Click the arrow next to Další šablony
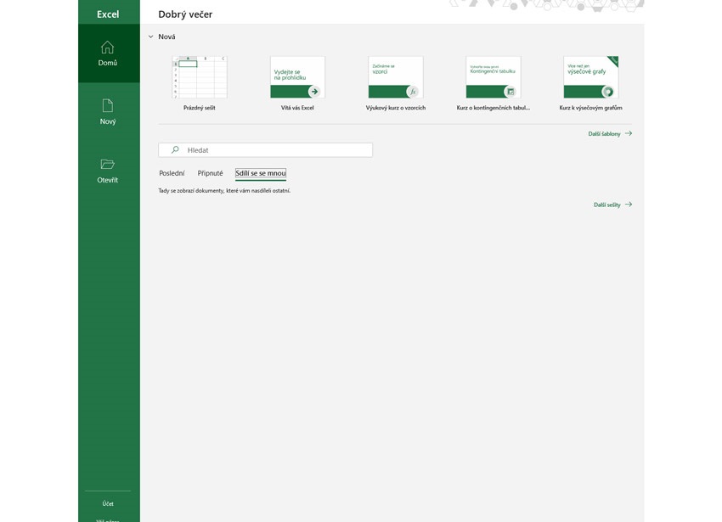722x522 pixels. tap(627, 133)
